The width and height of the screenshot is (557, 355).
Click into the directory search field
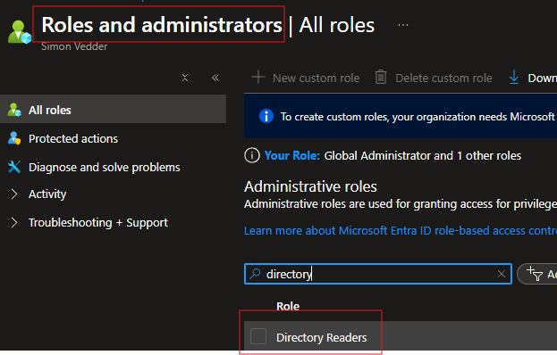378,274
